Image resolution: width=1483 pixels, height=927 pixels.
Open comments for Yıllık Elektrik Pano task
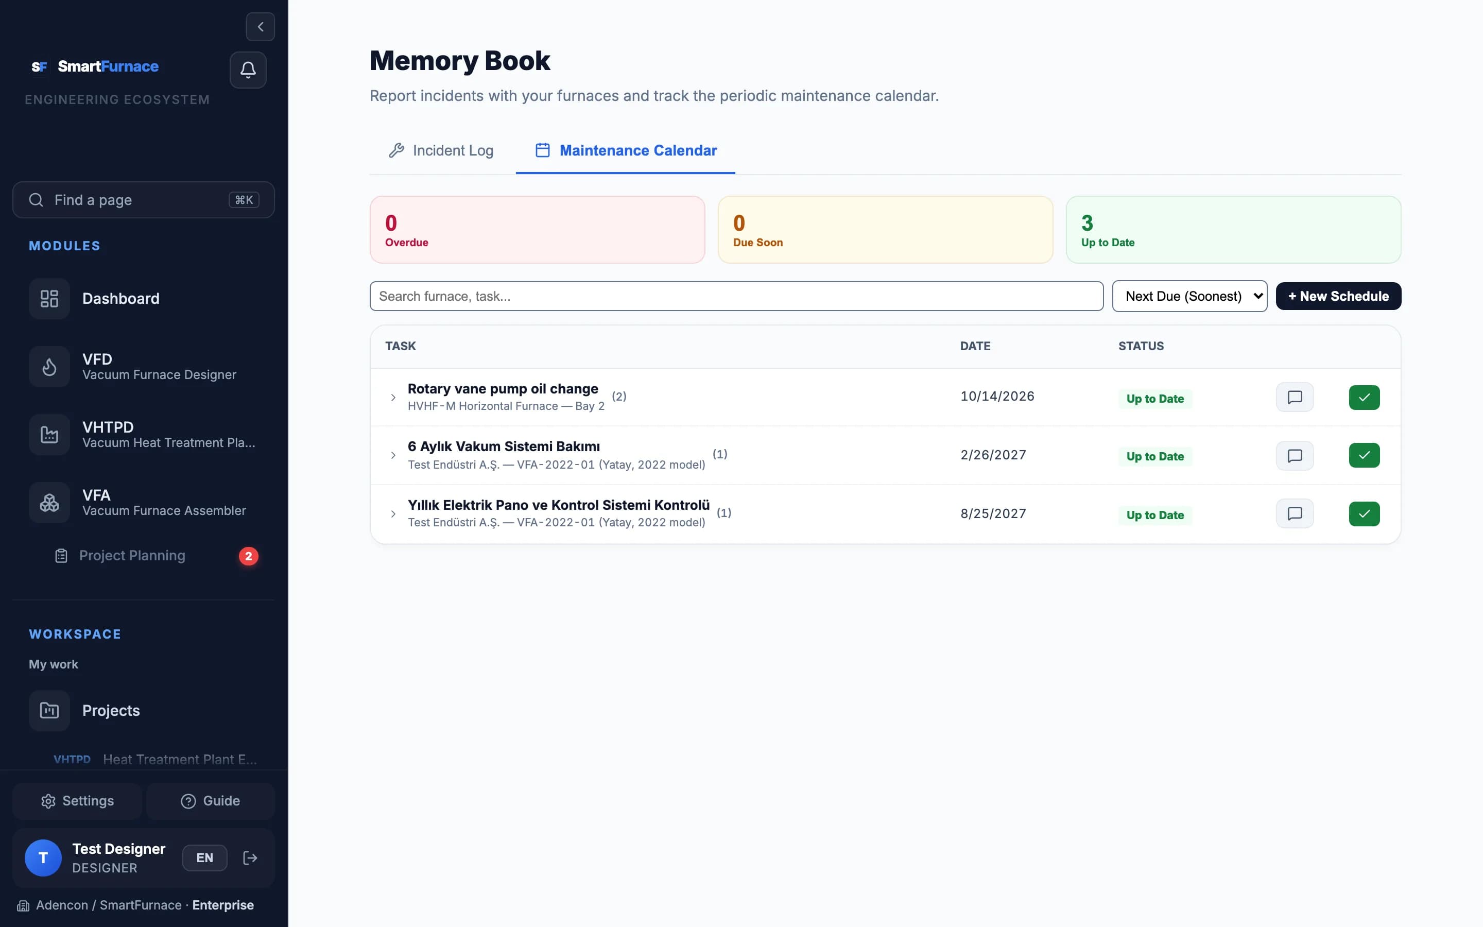pos(1295,514)
